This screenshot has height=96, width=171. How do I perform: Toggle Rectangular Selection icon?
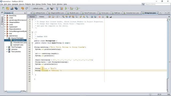(x=76, y=17)
